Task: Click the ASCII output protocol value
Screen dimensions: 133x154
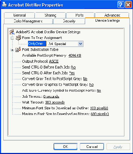Action: [x=54, y=61]
